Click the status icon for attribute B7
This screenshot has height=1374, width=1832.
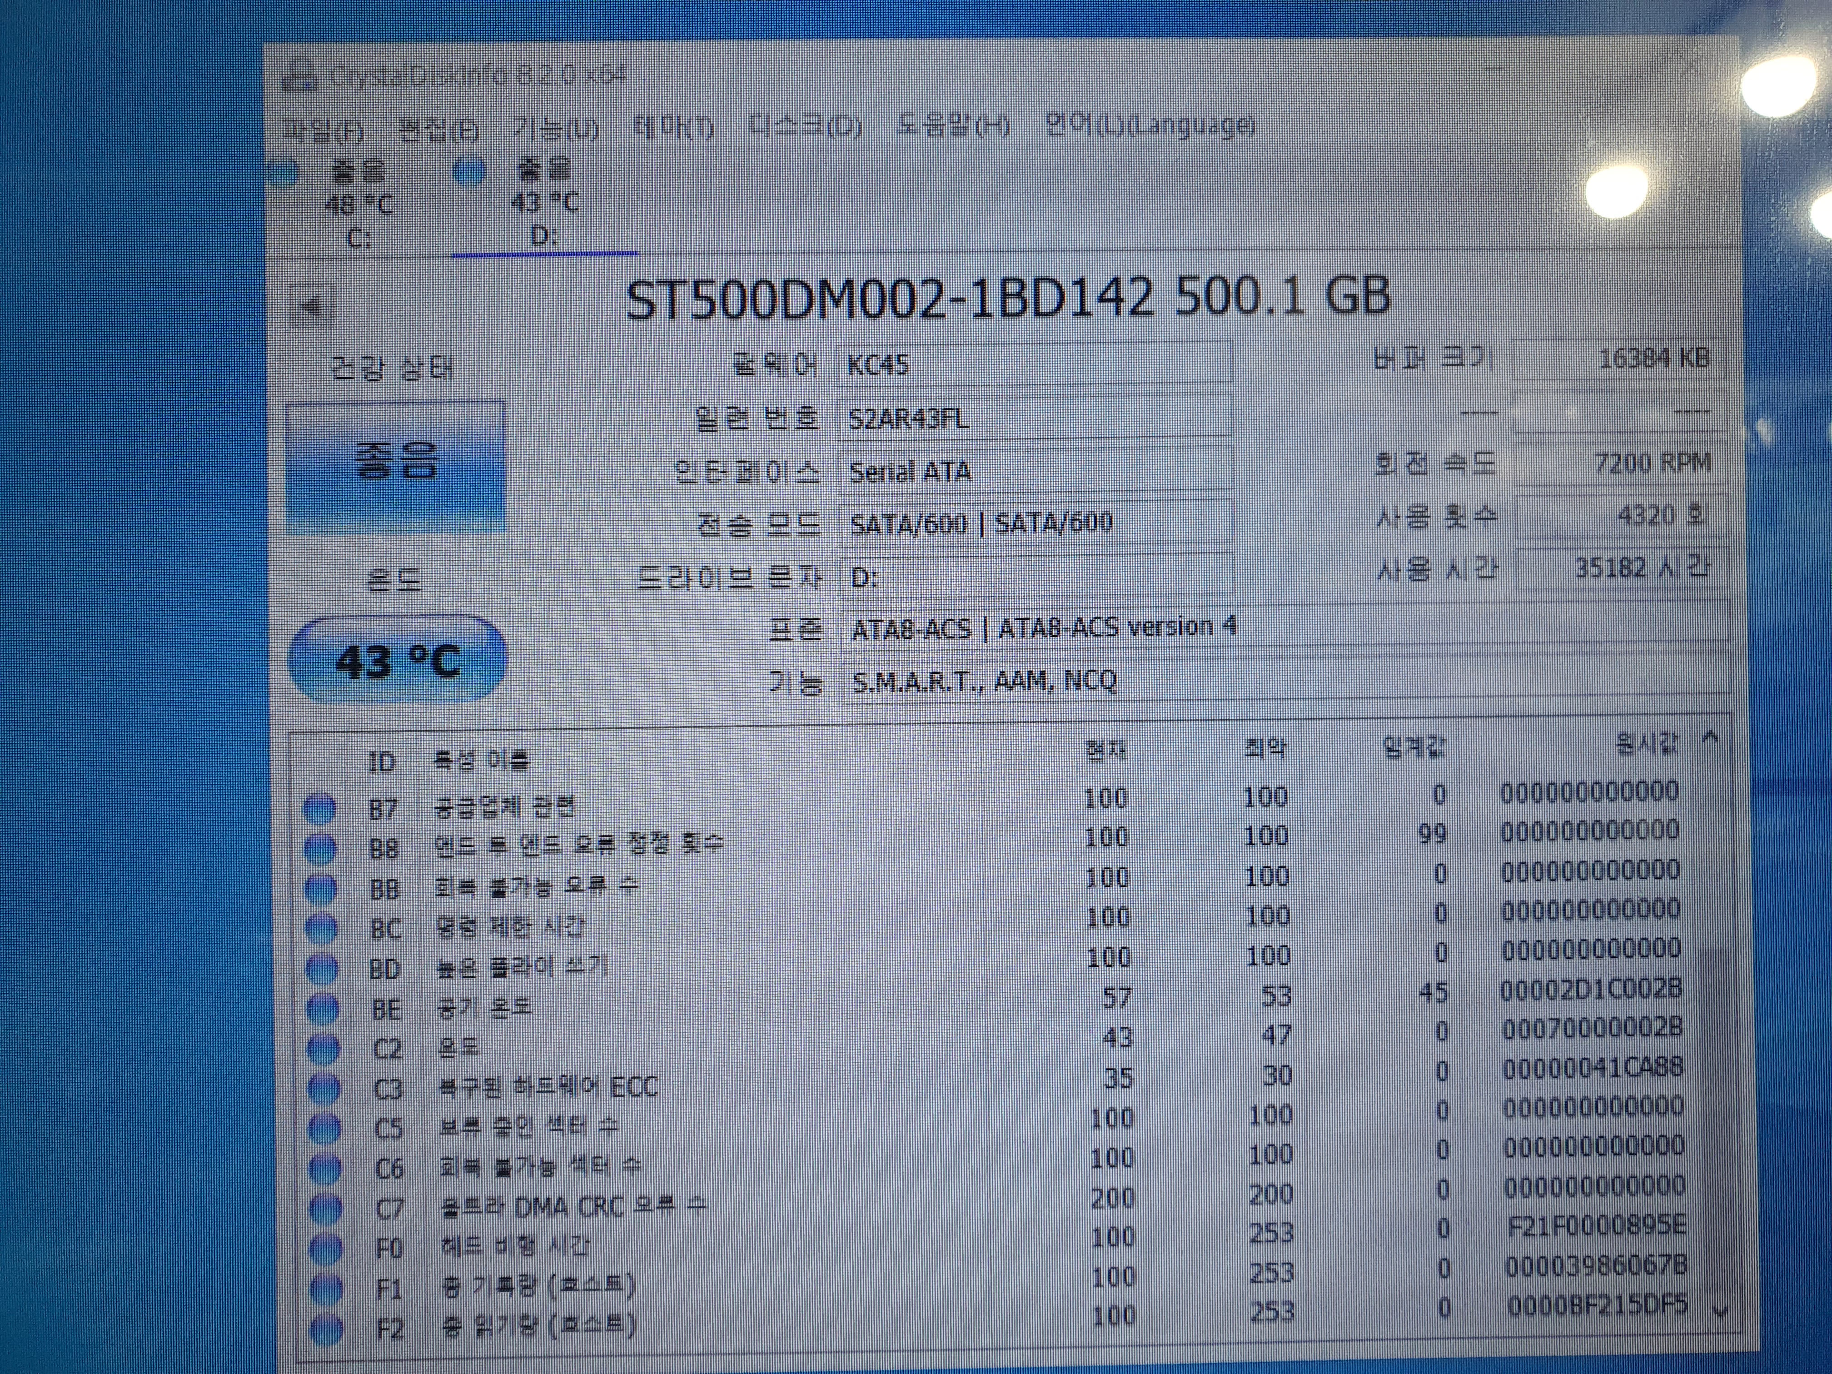(320, 808)
